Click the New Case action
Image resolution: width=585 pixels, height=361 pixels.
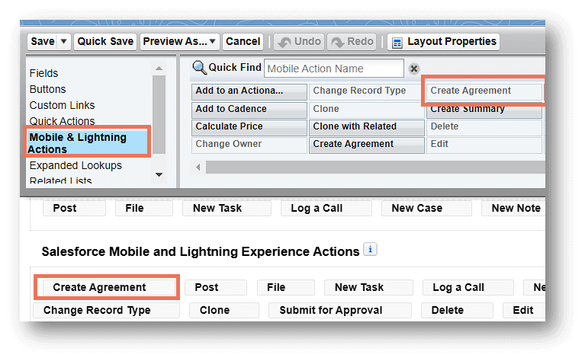point(426,208)
